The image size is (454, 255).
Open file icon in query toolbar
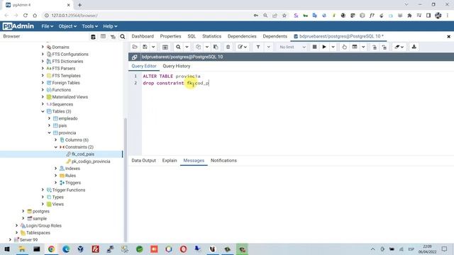[135, 47]
